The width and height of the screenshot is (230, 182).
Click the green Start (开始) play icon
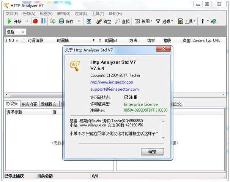(x=9, y=21)
